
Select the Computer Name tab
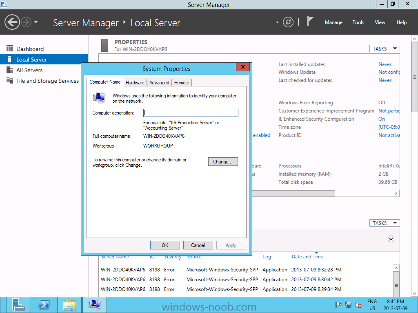[x=105, y=82]
